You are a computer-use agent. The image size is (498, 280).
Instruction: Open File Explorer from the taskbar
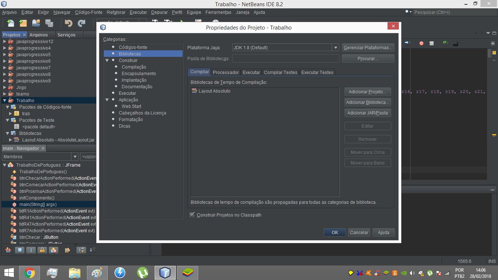(x=75, y=273)
